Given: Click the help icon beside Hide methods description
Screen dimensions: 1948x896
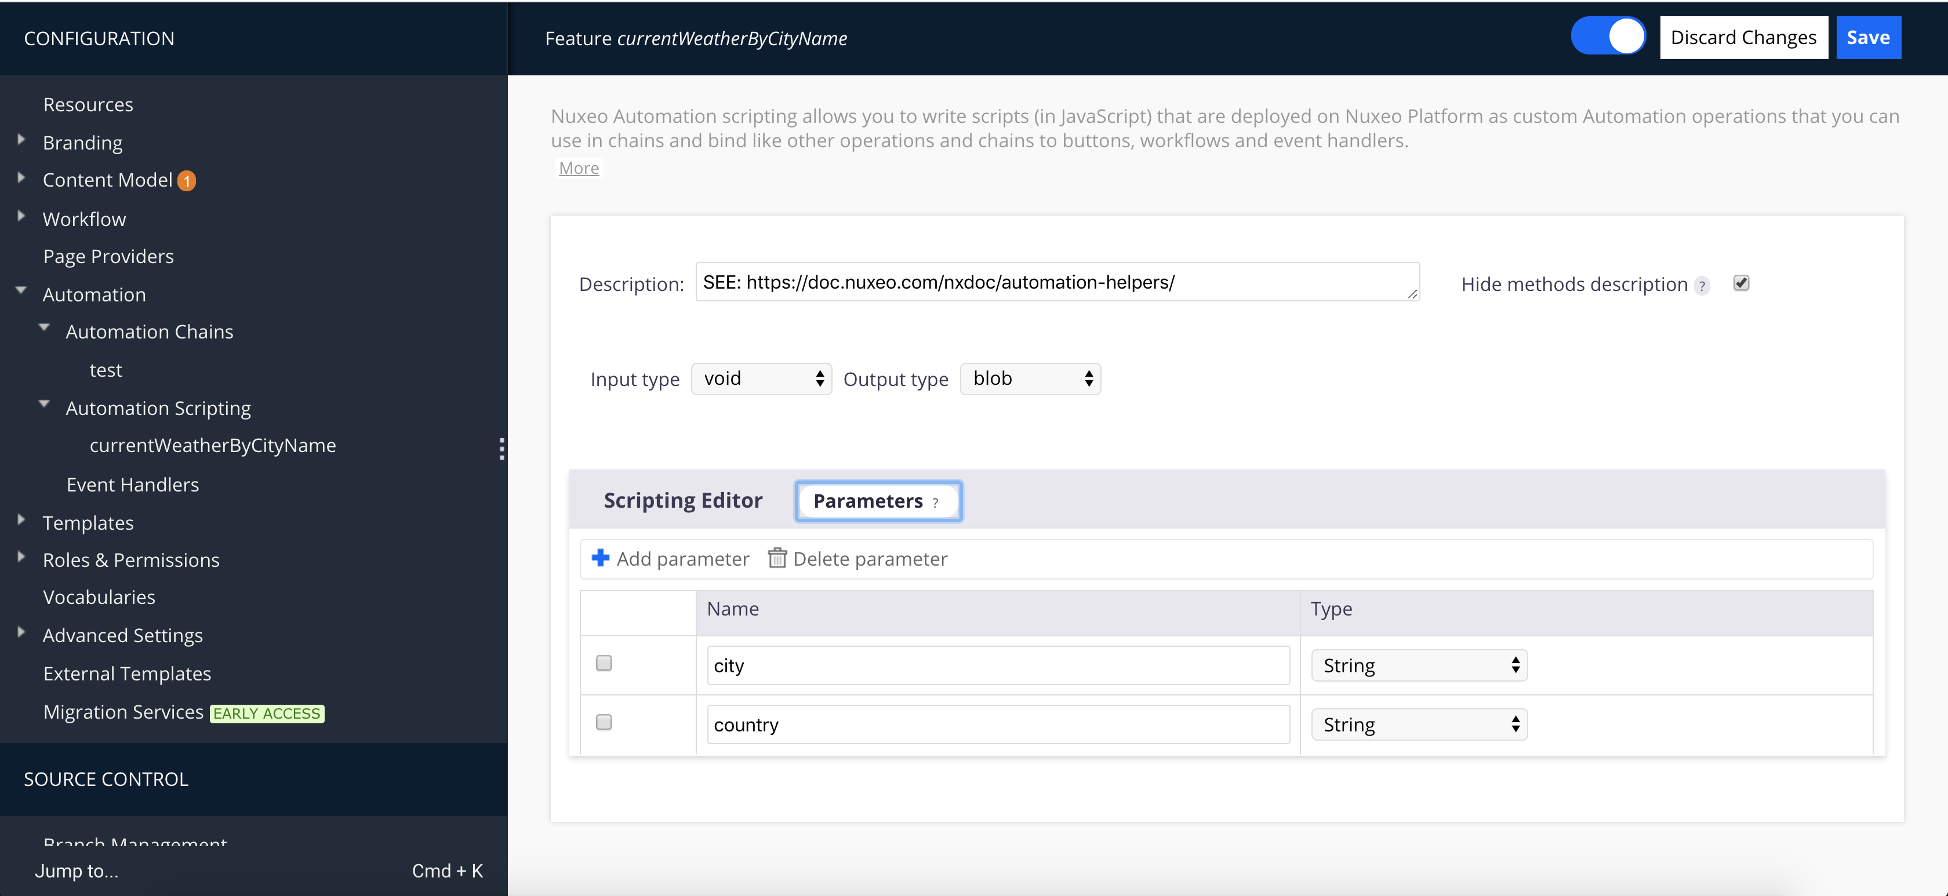Looking at the screenshot, I should pyautogui.click(x=1702, y=285).
